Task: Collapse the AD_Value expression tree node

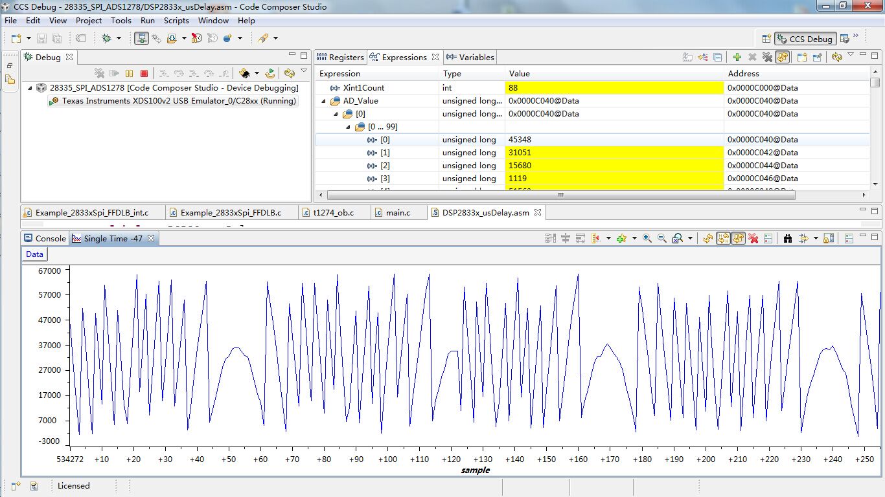Action: (x=325, y=101)
